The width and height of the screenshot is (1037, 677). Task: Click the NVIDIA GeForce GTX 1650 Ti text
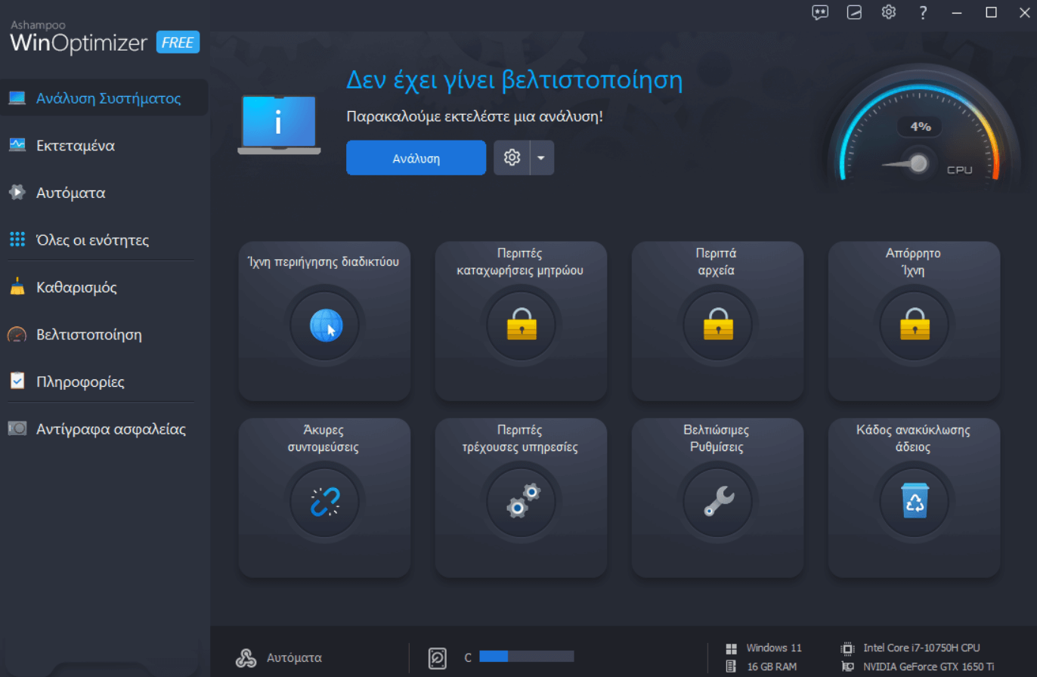point(929,667)
